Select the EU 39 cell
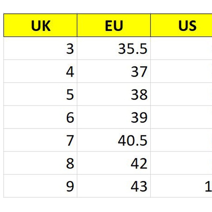 click(114, 117)
